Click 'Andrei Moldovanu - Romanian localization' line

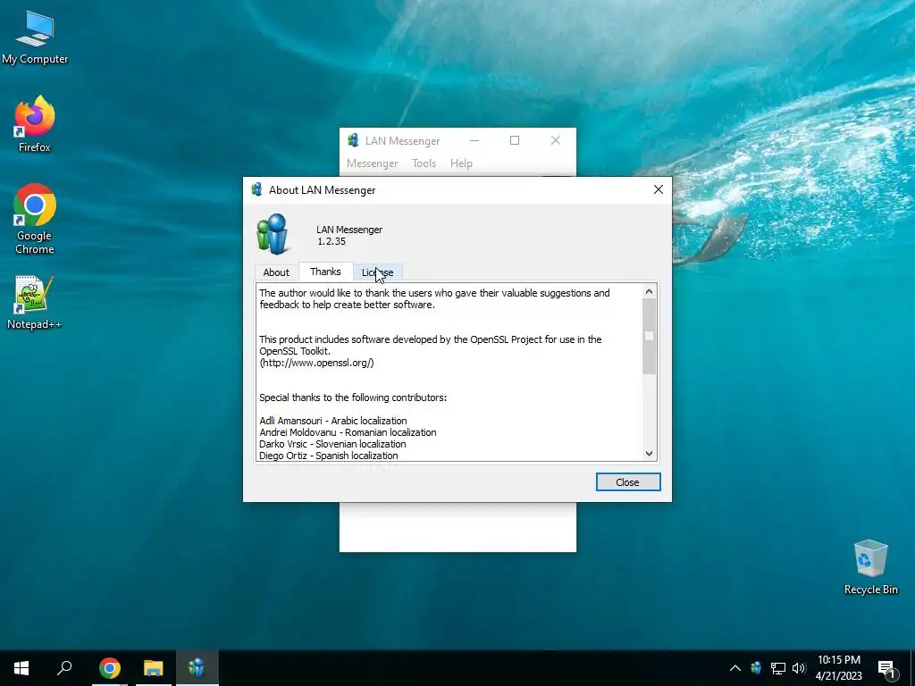[348, 432]
